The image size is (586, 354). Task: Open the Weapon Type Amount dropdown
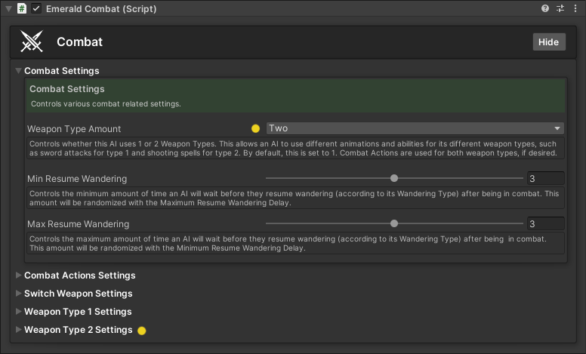415,128
